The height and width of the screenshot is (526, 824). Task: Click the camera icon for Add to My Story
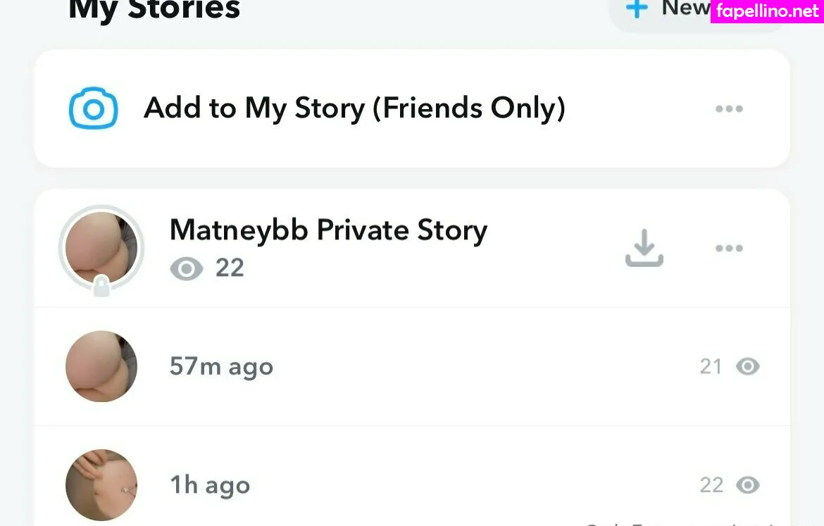(x=92, y=108)
